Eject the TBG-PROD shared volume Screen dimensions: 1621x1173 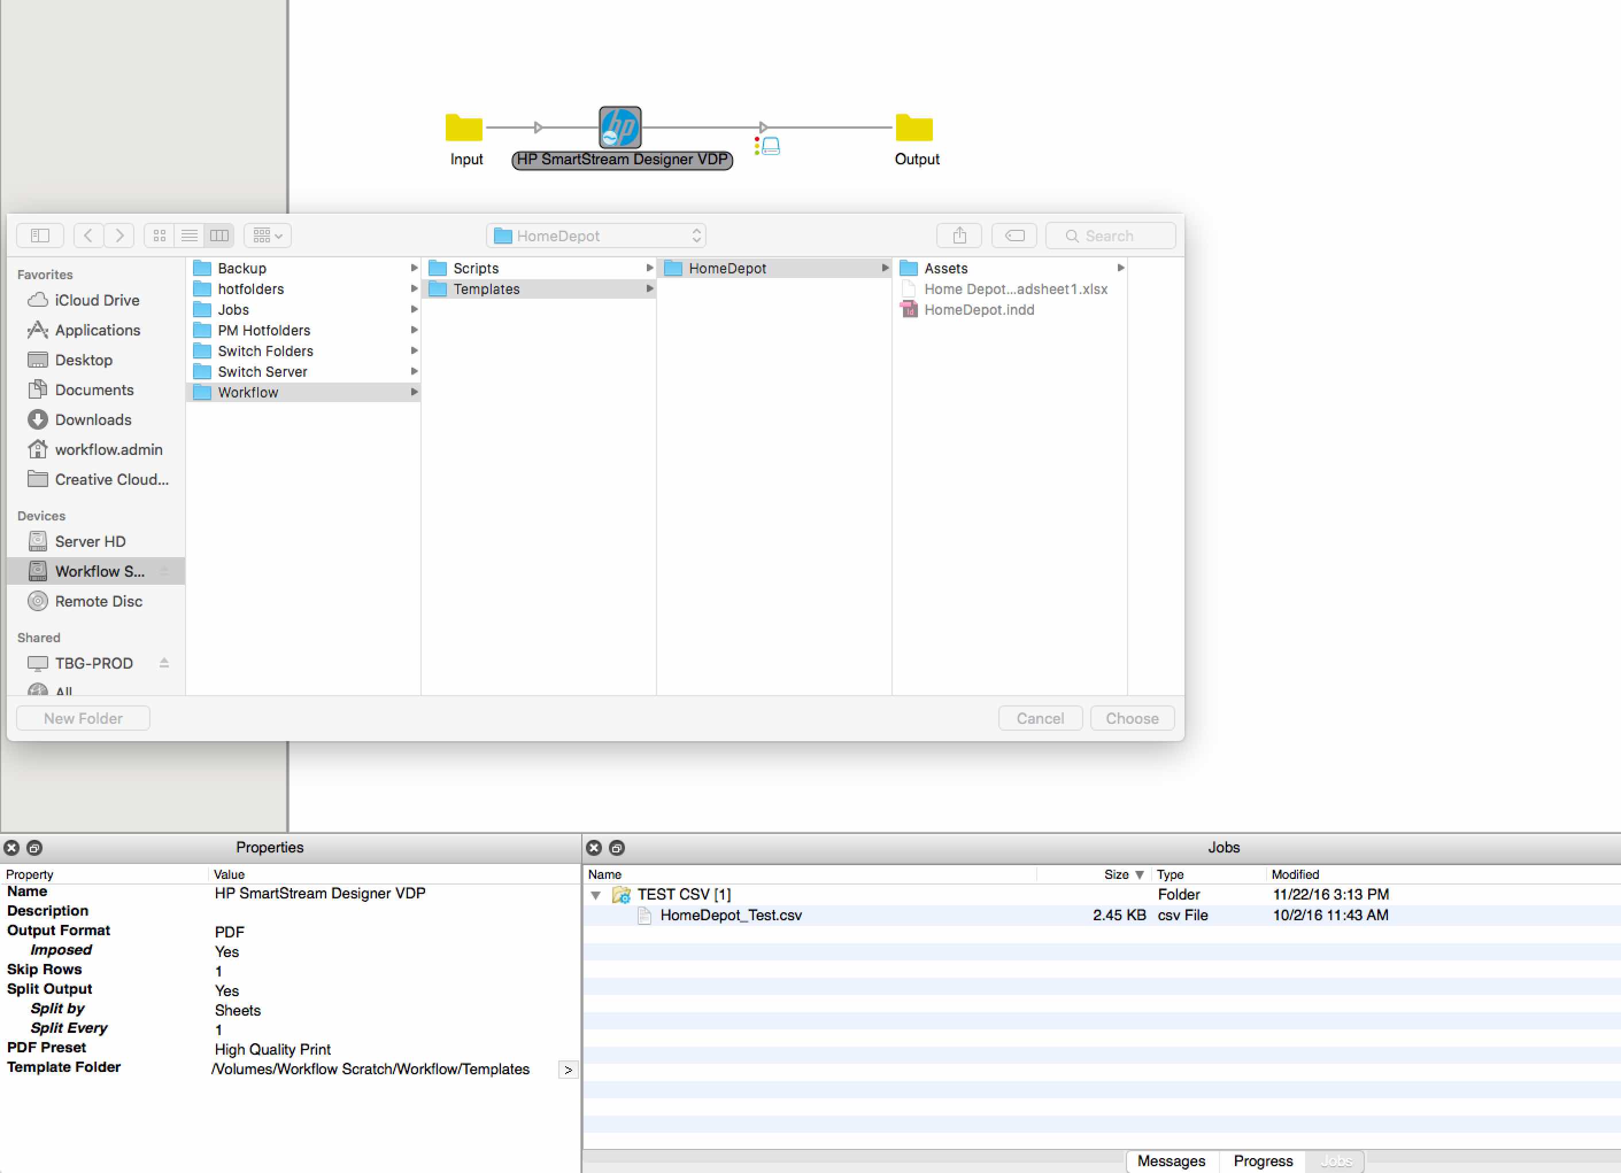[x=164, y=663]
